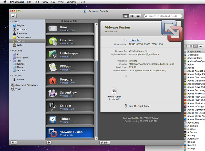Expand the Tags folder triangle
The image size is (205, 151).
click(x=11, y=61)
